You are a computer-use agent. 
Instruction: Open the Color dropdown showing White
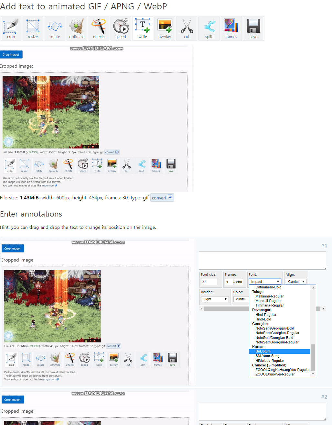tap(241, 299)
